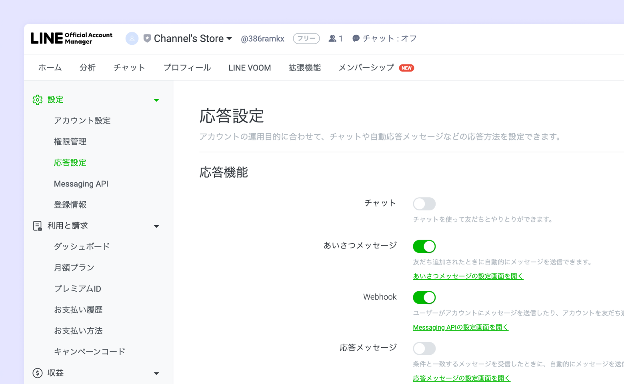The height and width of the screenshot is (384, 624).
Task: Collapse the 利用と請求 section arrow
Action: tap(156, 226)
